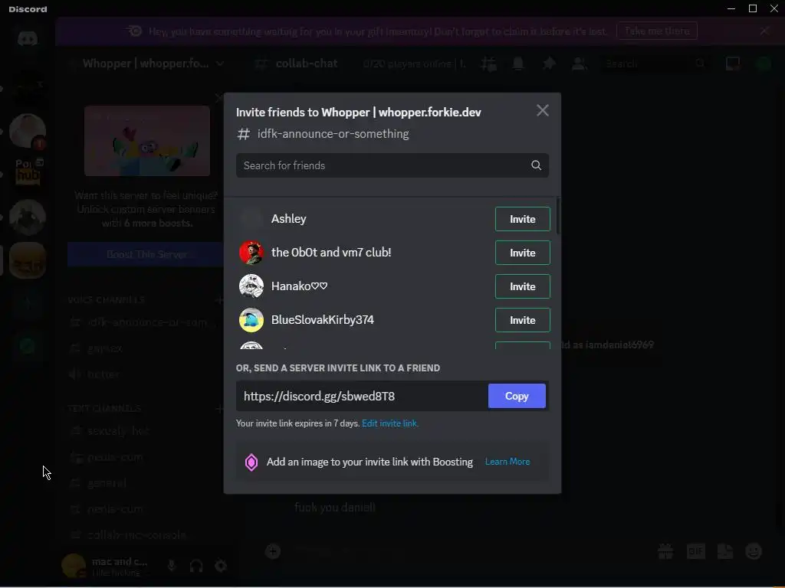Image resolution: width=785 pixels, height=588 pixels.
Task: Open the Discord home icon
Action: tap(28, 38)
